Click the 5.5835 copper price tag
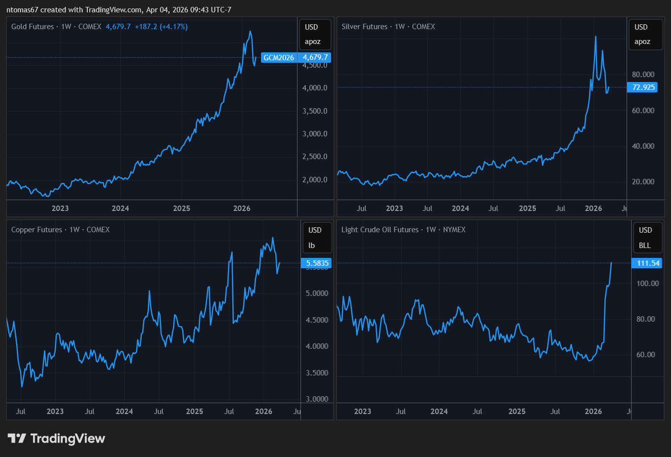The height and width of the screenshot is (457, 671). tap(317, 263)
